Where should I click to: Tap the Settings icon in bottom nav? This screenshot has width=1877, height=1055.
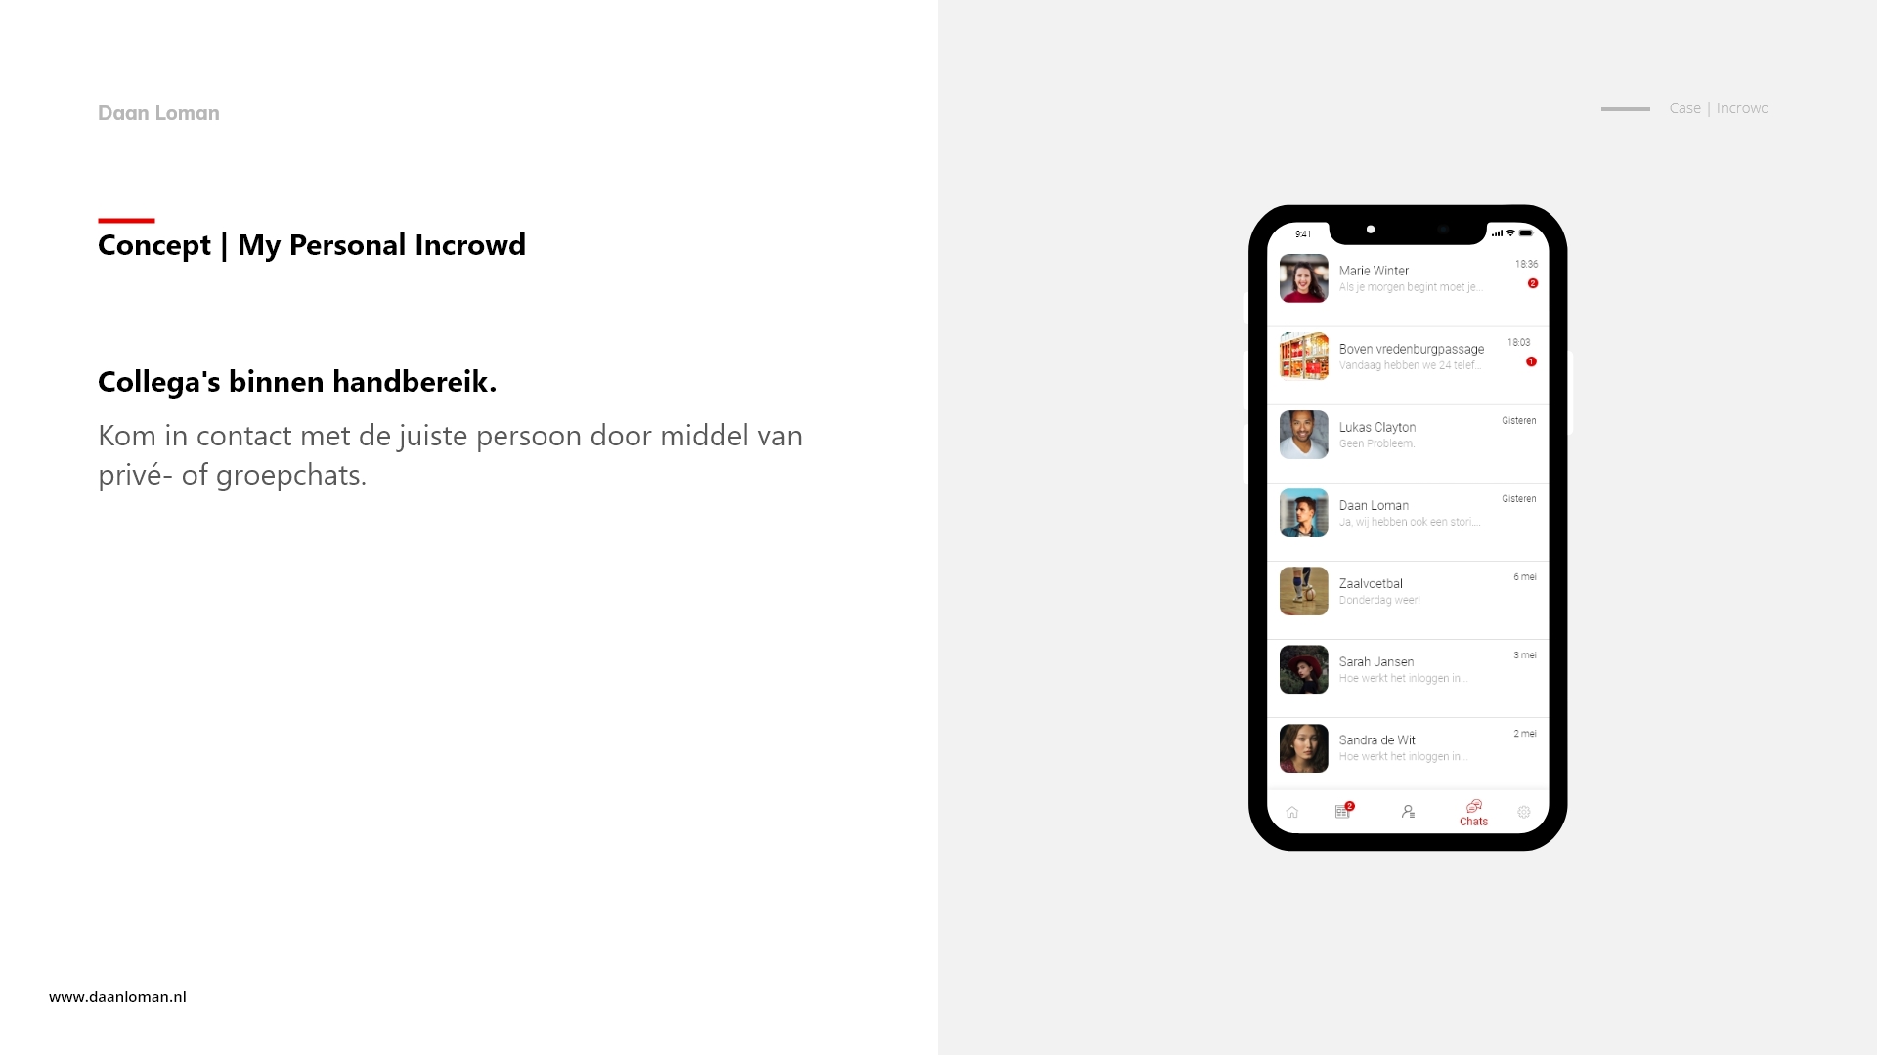(1525, 812)
